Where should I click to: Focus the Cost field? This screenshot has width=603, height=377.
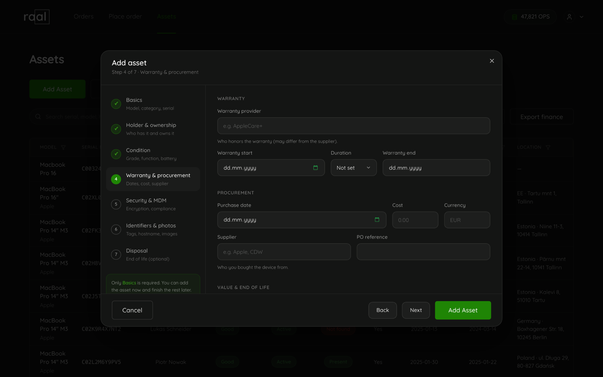pyautogui.click(x=415, y=220)
